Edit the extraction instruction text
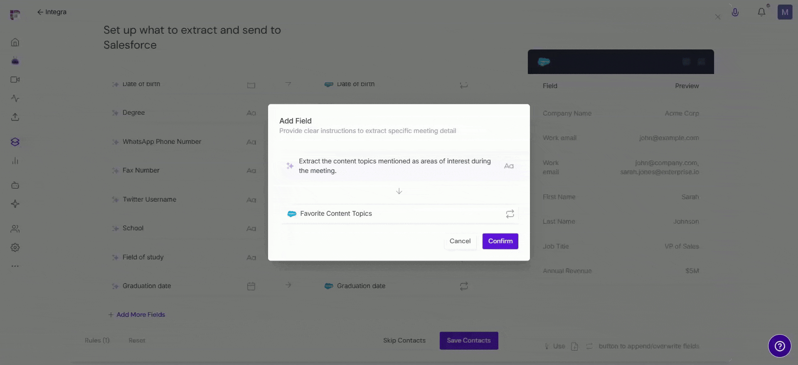The height and width of the screenshot is (365, 798). coord(395,166)
